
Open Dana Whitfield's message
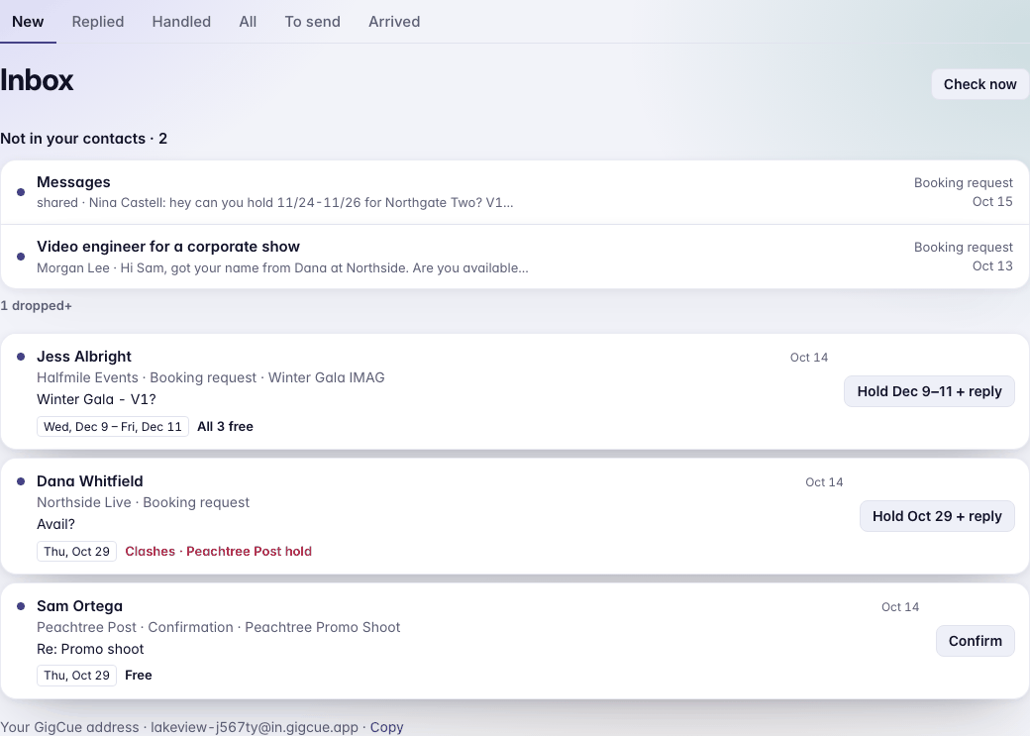[x=515, y=516]
